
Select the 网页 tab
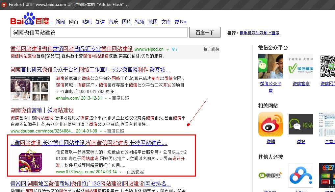click(73, 22)
